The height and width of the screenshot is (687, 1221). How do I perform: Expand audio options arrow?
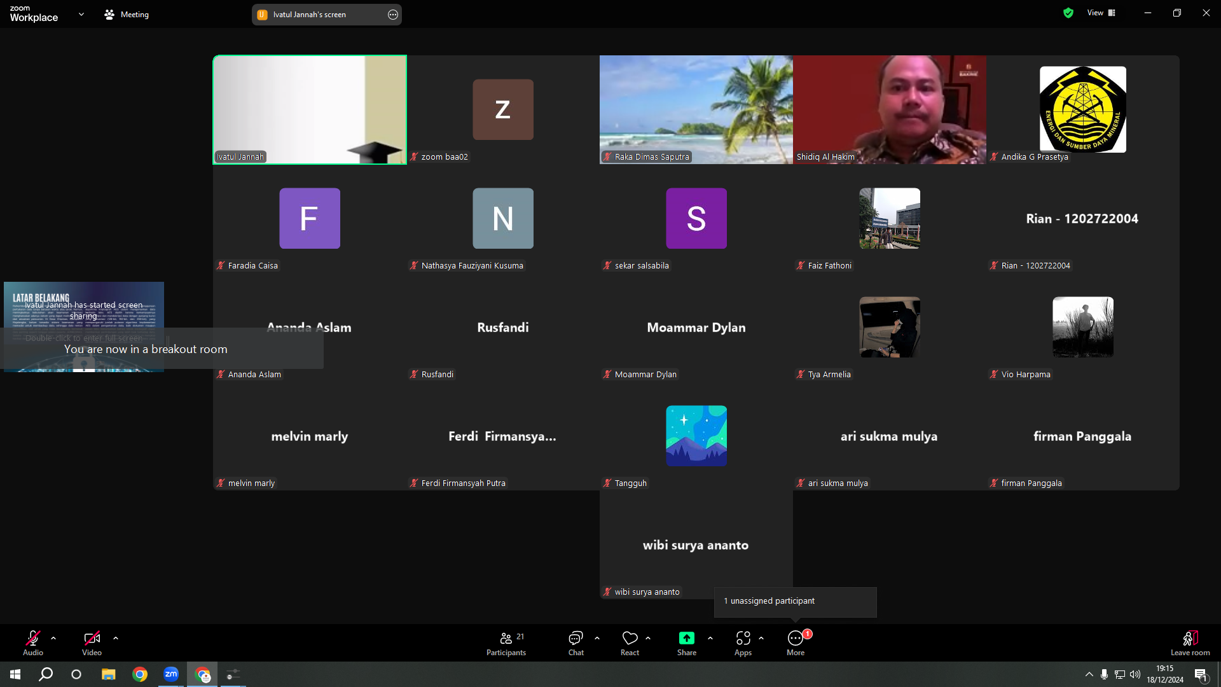(53, 638)
